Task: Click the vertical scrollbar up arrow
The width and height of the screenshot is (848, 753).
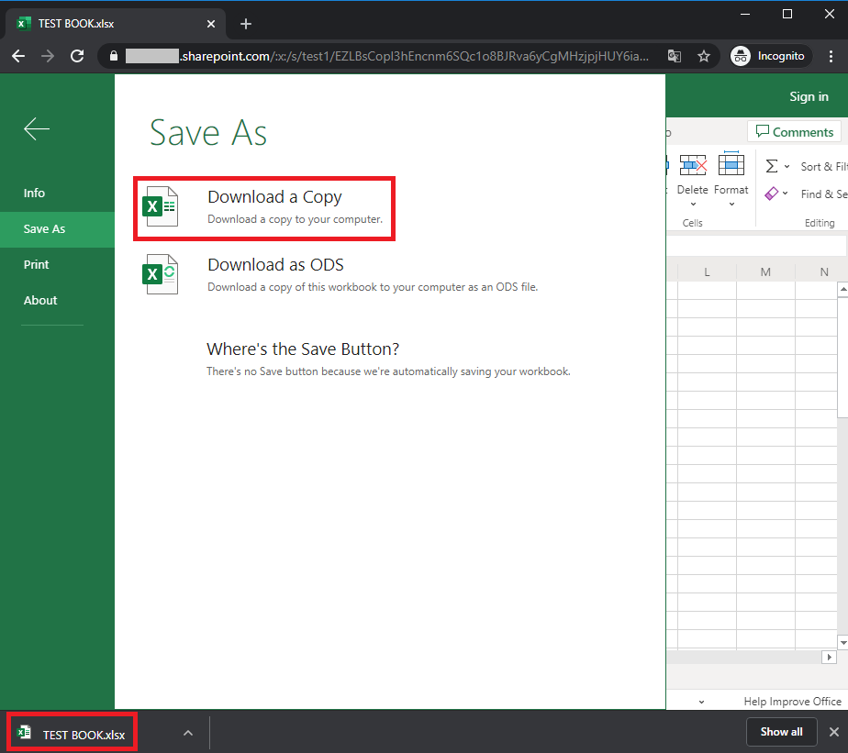Action: click(x=842, y=290)
